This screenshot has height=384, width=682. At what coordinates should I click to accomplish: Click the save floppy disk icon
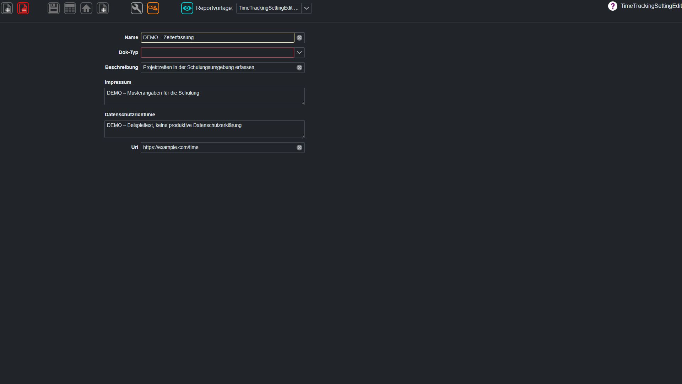[54, 8]
